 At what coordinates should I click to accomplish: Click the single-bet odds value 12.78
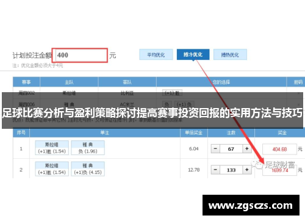tap(194, 170)
